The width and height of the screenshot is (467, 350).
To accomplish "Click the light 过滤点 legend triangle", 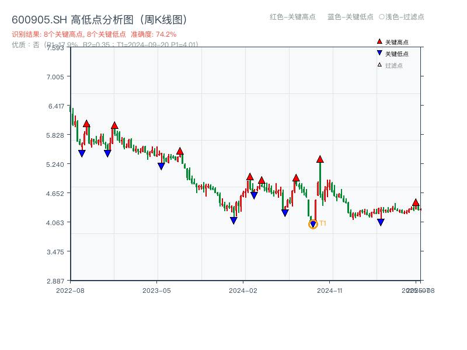I will click(379, 65).
